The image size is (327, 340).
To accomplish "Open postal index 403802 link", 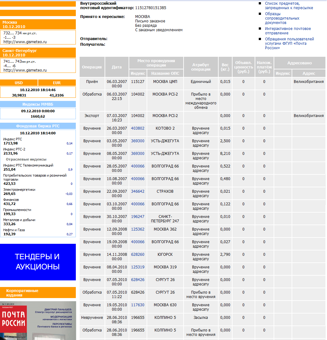I will [x=137, y=128].
